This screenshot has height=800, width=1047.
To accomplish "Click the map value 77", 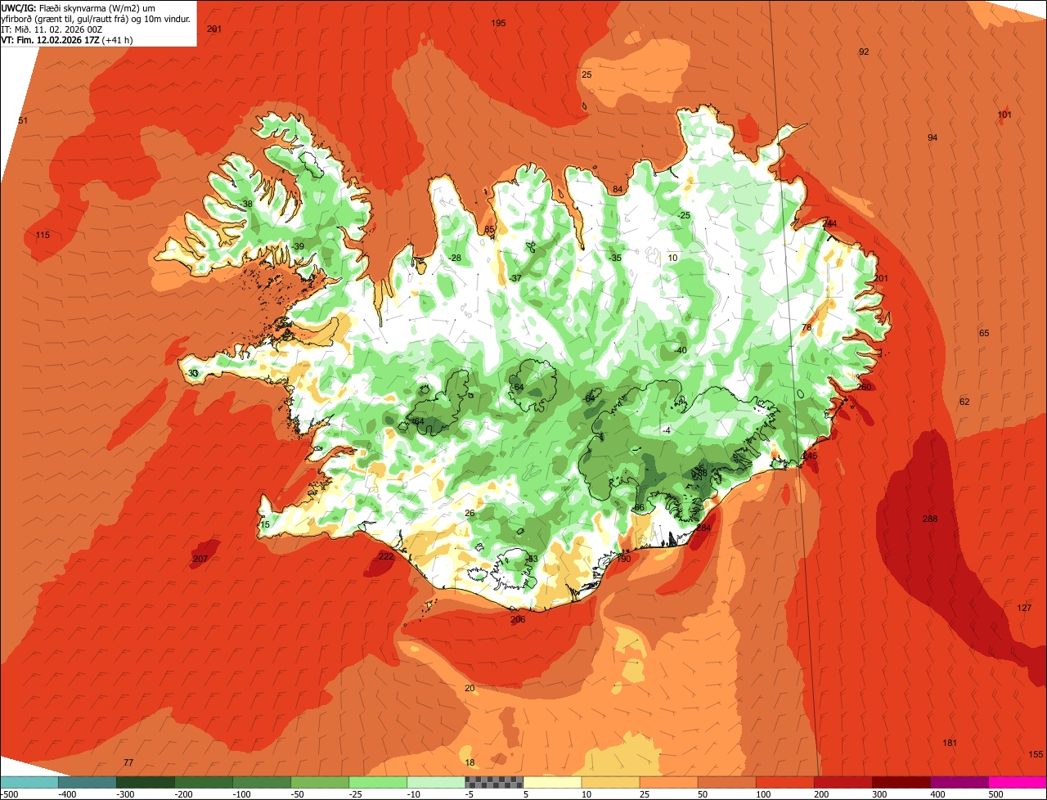I will point(128,762).
